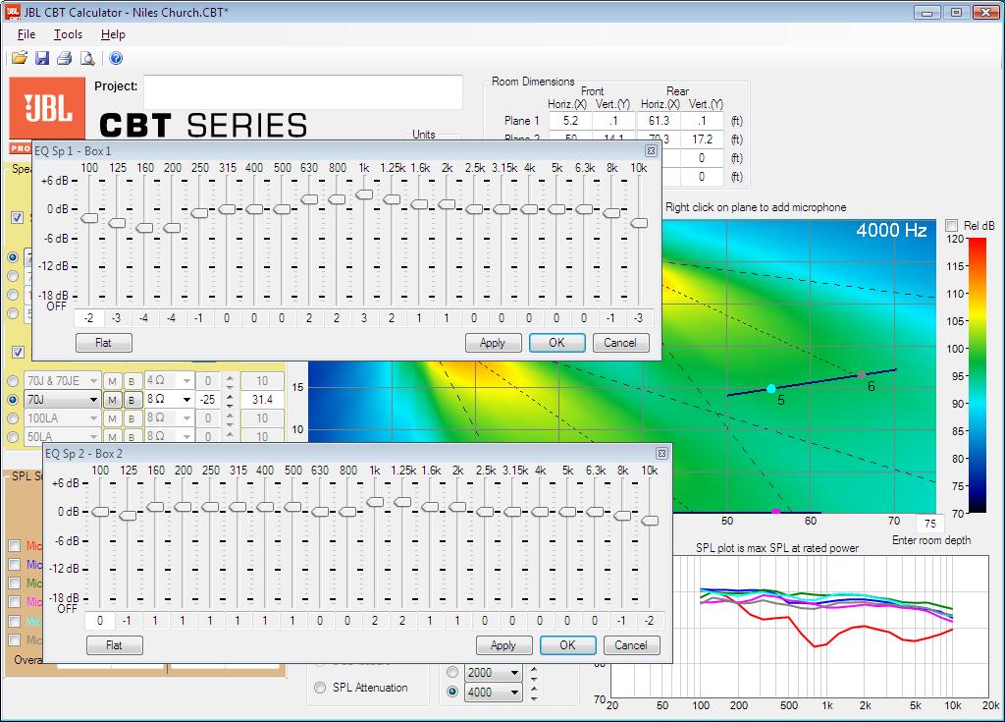Select the 100LA speaker radio button

pyautogui.click(x=13, y=418)
